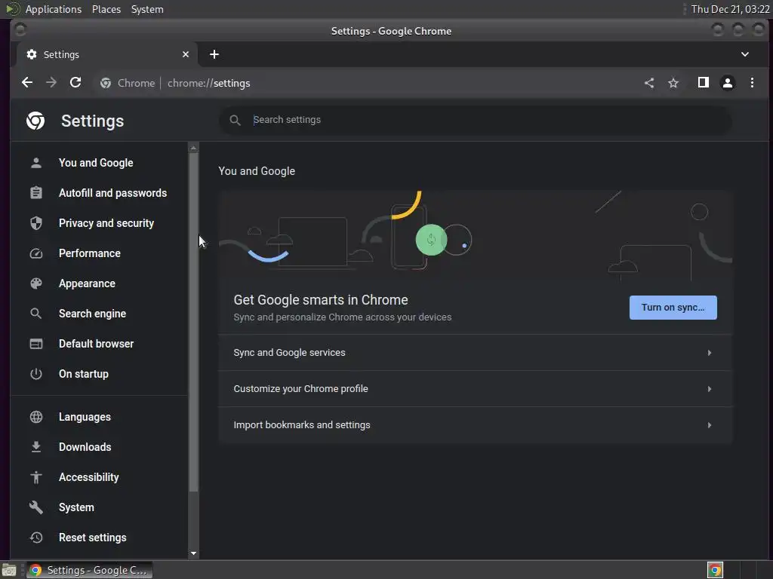Open Customize your Chrome profile row
773x579 pixels.
(476, 388)
